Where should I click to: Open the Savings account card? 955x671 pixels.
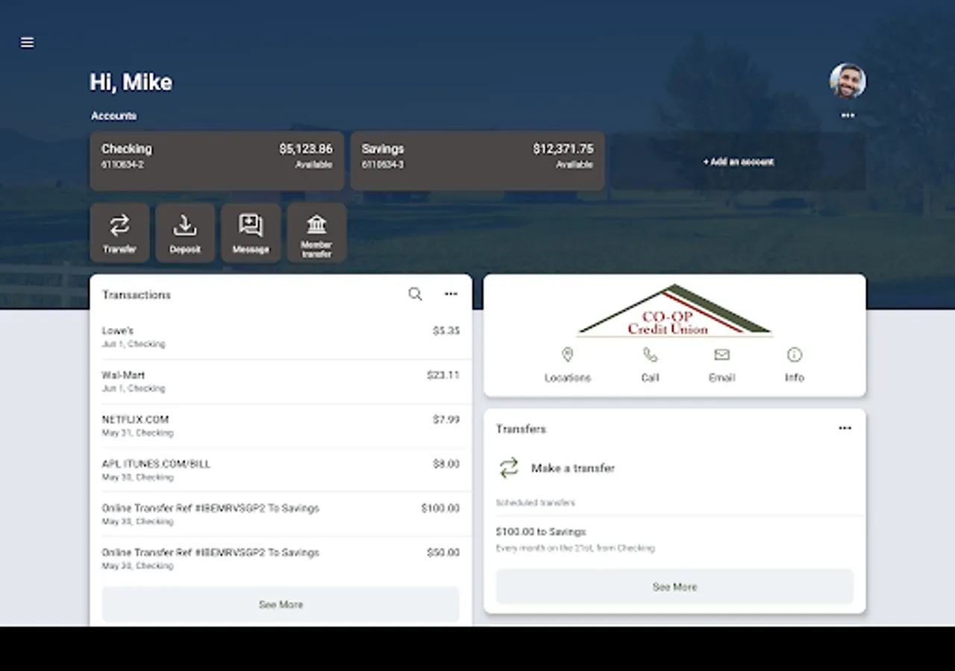tap(477, 161)
